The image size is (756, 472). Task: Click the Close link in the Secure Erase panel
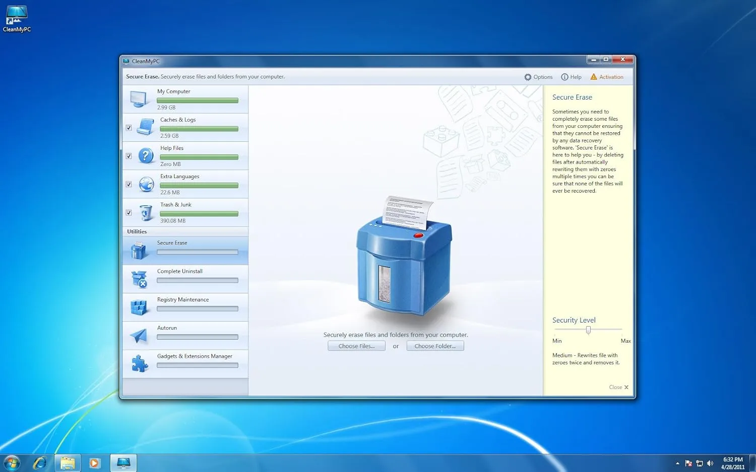click(618, 387)
